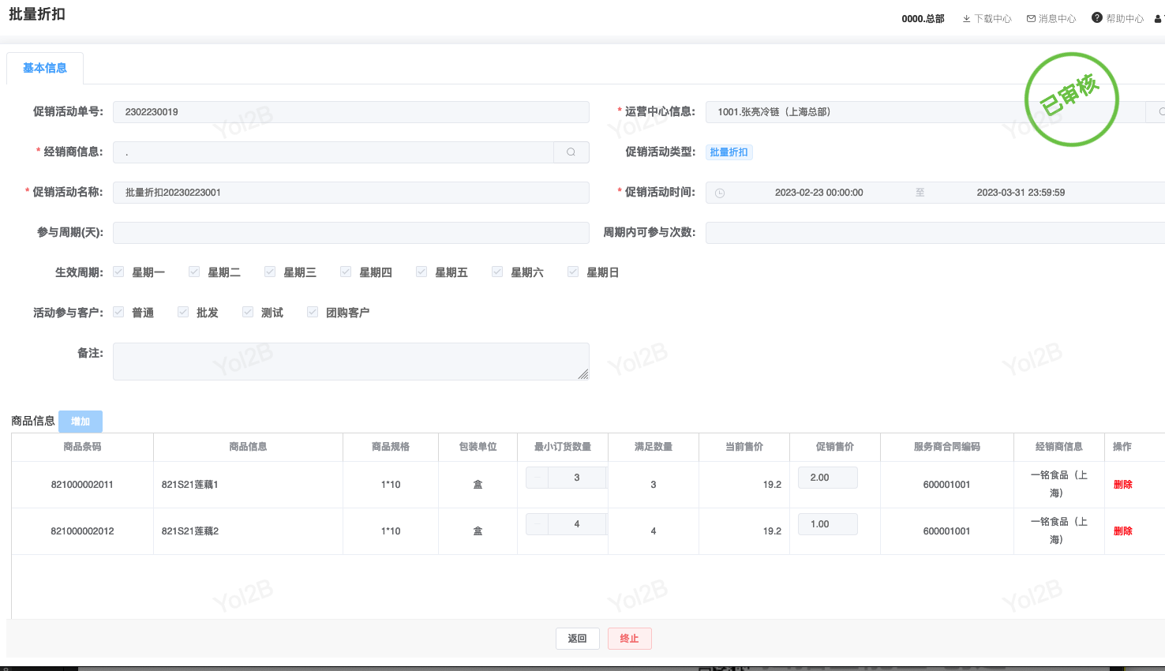Toggle the 星期一 checkbox
Viewport: 1165px width, 671px height.
click(118, 272)
